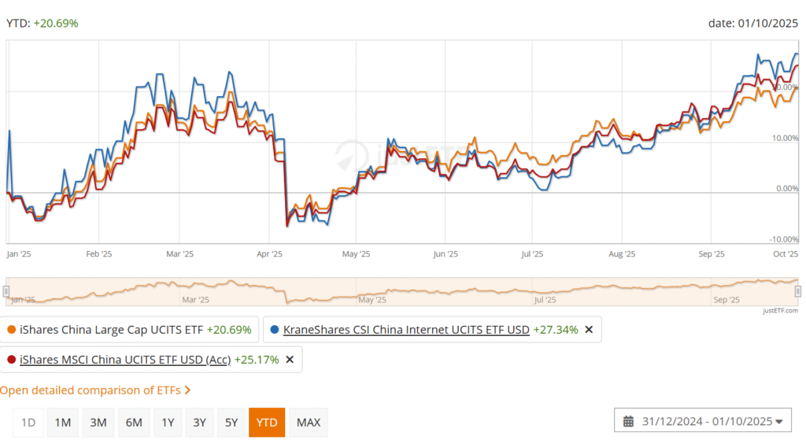Screen dimensions: 806x440
Task: Select the YTD time period
Action: (x=267, y=423)
